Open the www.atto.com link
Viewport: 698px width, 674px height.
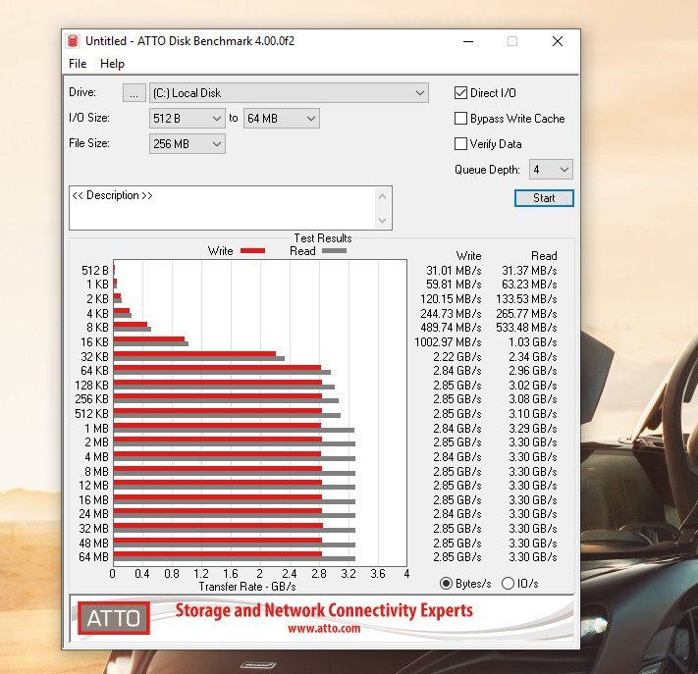[x=324, y=628]
